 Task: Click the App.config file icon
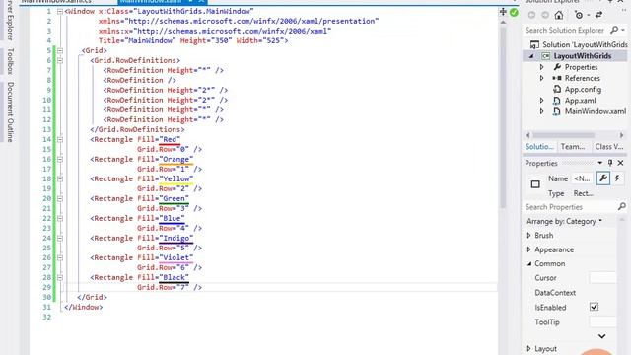click(x=557, y=90)
